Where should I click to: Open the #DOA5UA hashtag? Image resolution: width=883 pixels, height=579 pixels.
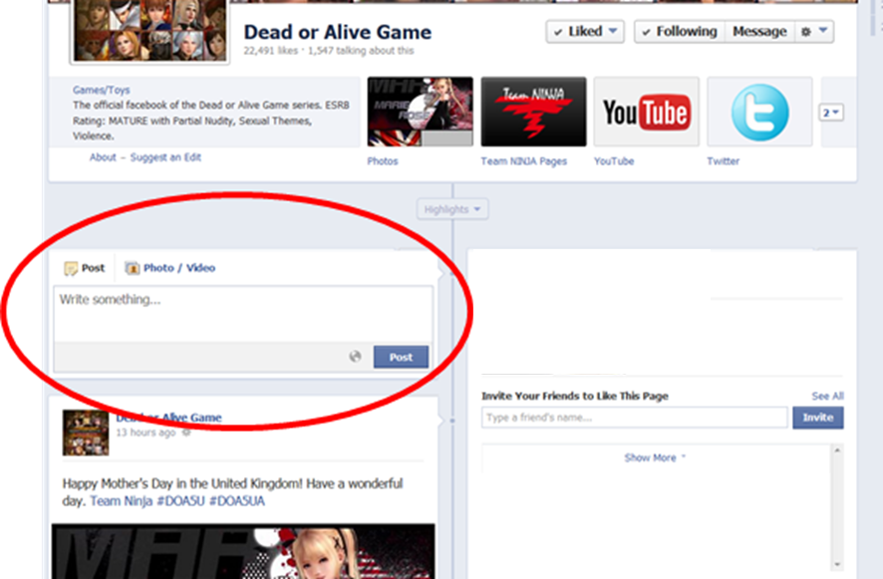[236, 501]
